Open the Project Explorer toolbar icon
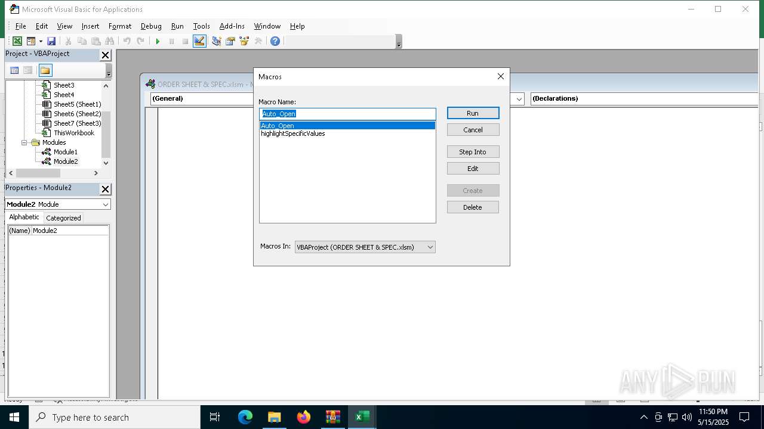Viewport: 764px width, 429px height. [216, 41]
